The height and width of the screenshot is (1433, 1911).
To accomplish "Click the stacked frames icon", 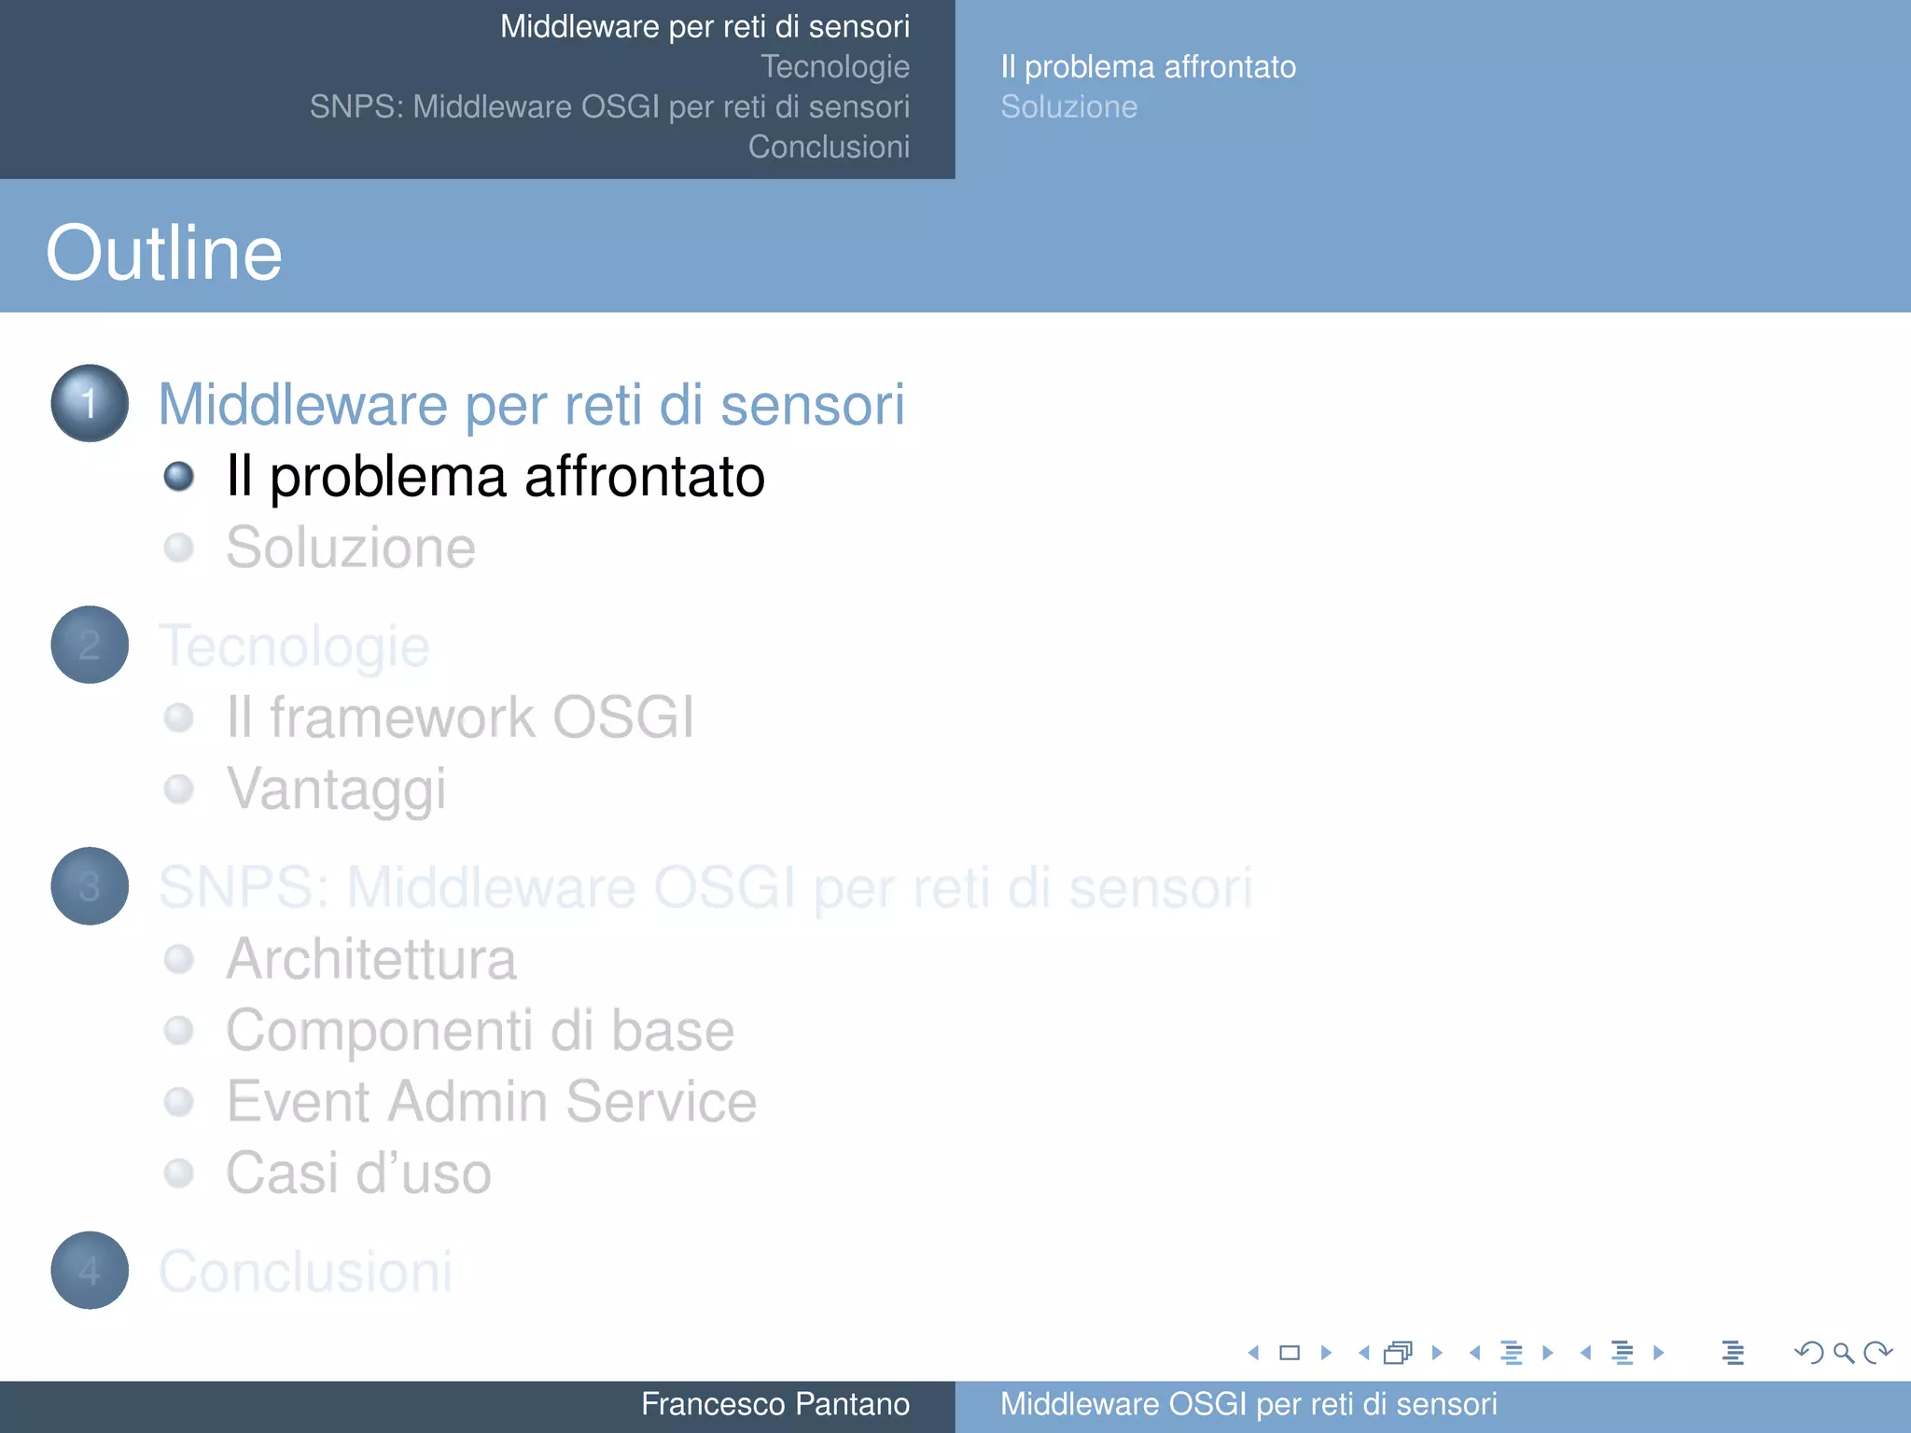I will (1399, 1353).
